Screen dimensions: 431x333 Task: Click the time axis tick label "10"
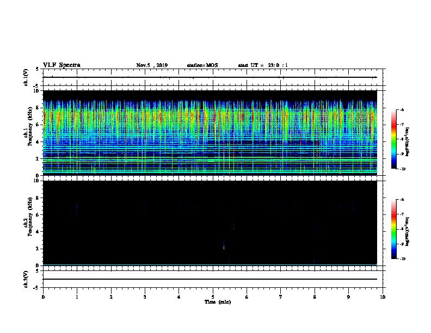coord(383,297)
